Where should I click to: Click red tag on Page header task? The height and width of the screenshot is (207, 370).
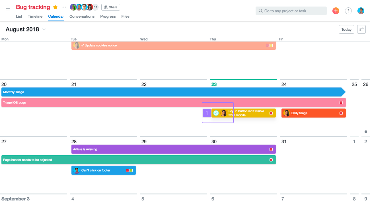click(271, 160)
